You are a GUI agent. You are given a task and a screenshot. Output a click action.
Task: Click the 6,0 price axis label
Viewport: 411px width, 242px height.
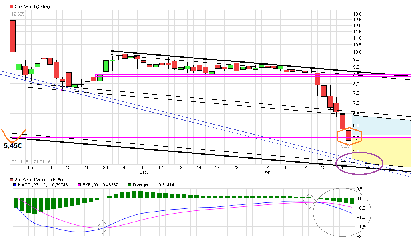coord(356,125)
